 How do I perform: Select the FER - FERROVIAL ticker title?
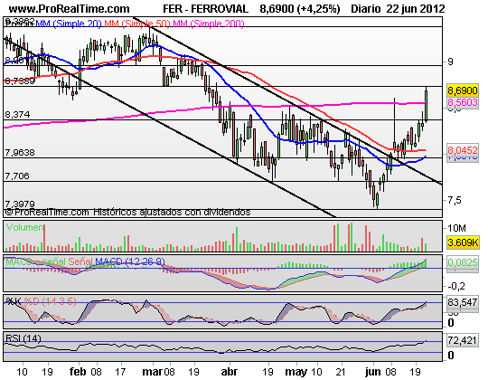[x=205, y=9]
